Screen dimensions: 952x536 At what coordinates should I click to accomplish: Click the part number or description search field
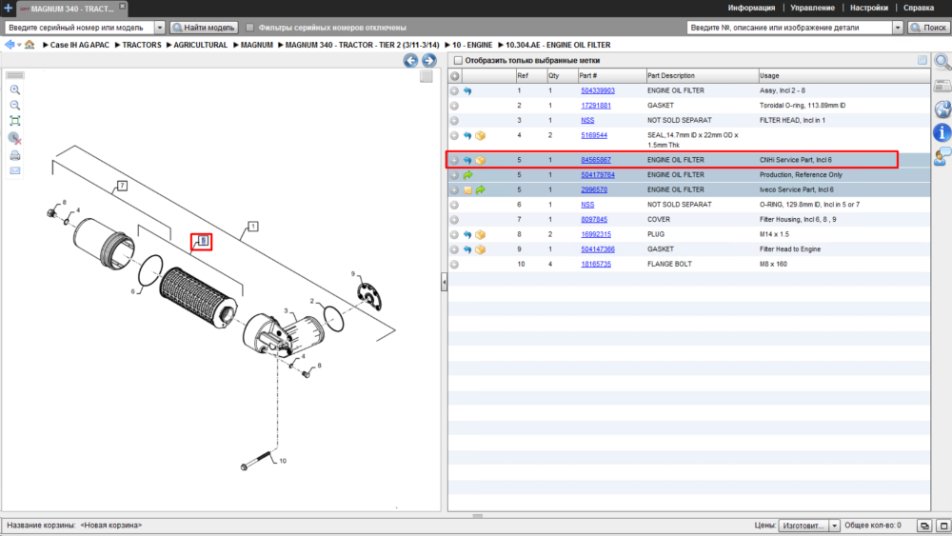tap(789, 28)
